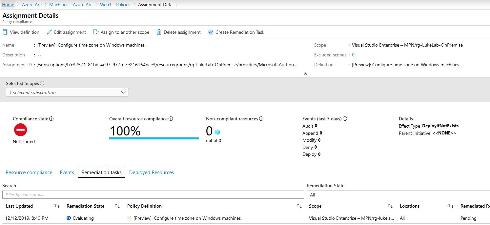Image resolution: width=490 pixels, height=225 pixels.
Task: Switch to Events tab
Action: (x=67, y=173)
